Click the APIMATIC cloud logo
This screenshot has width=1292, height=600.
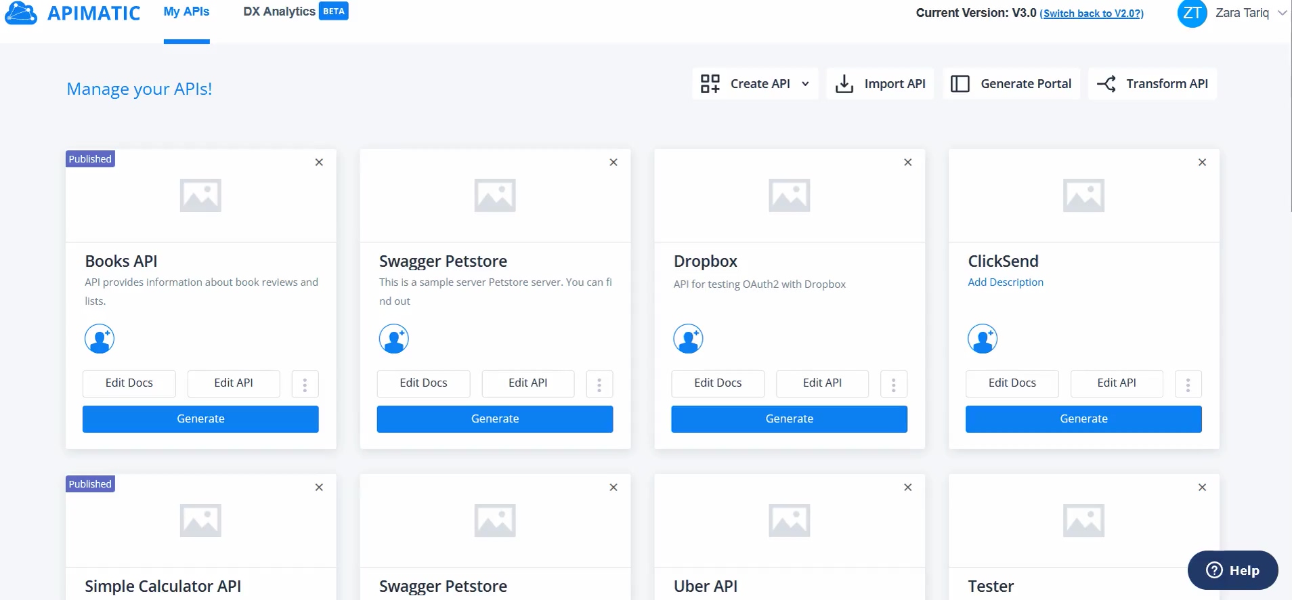click(21, 13)
